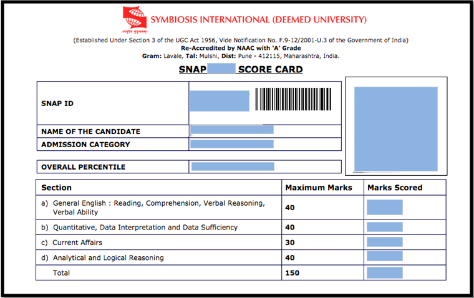Viewport: 474px width, 298px height.
Task: Click Analytical and Logical Reasoning section label
Action: pos(108,257)
